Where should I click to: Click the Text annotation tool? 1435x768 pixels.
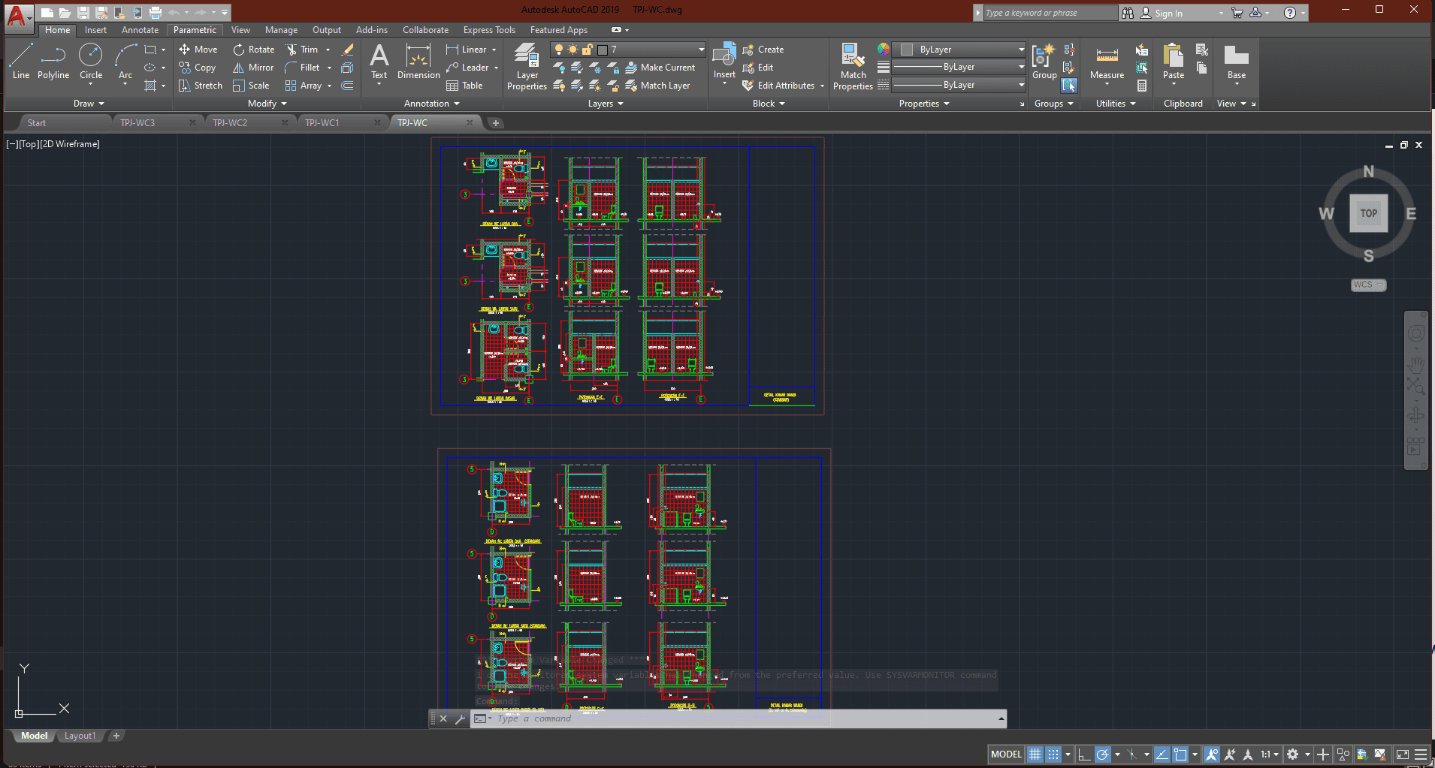tap(379, 61)
